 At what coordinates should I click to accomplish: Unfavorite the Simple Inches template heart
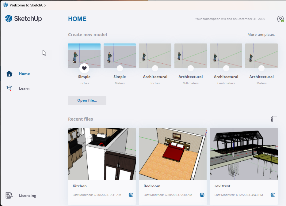[84, 68]
